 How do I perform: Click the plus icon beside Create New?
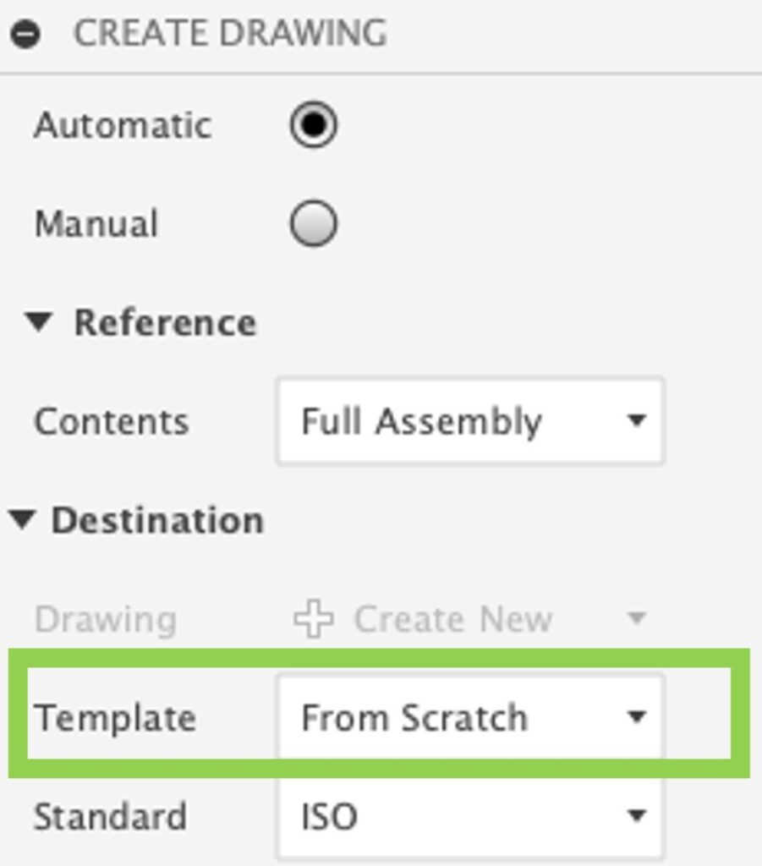coord(312,620)
